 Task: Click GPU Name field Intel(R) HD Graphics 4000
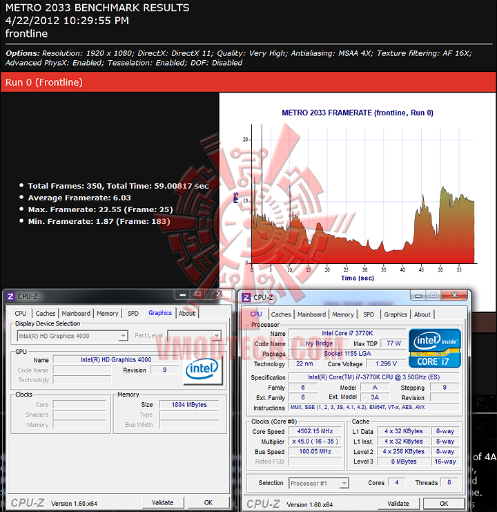[116, 360]
